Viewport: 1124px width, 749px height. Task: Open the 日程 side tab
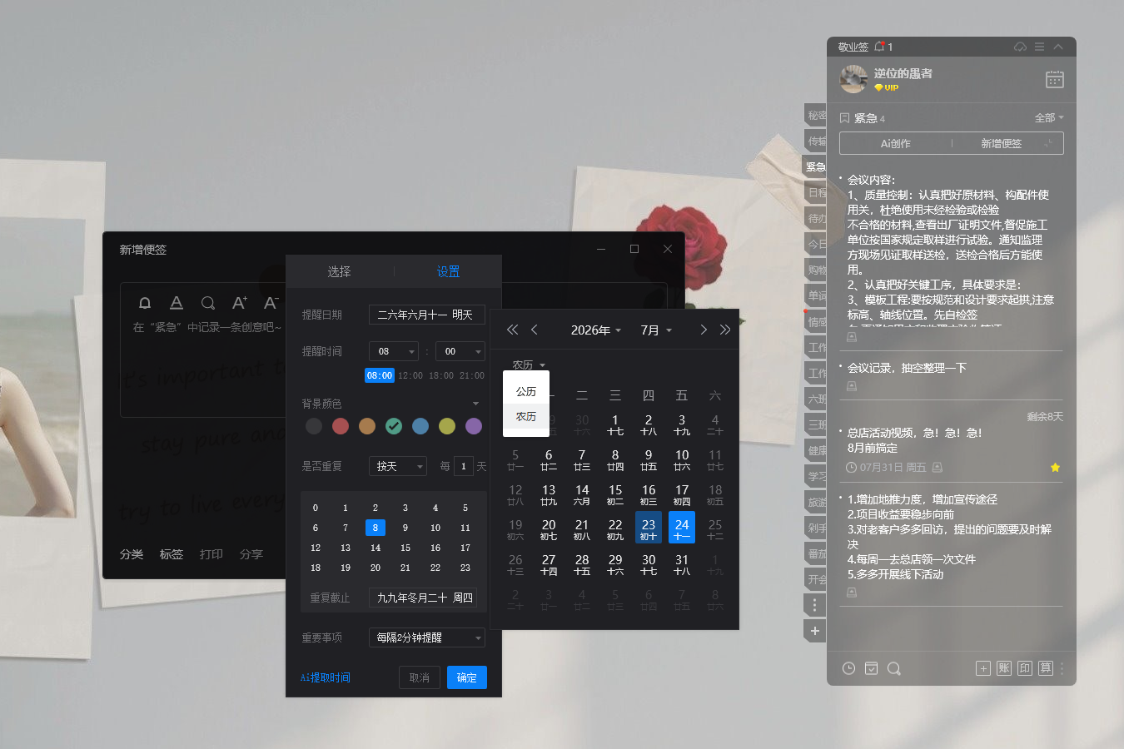pos(816,192)
